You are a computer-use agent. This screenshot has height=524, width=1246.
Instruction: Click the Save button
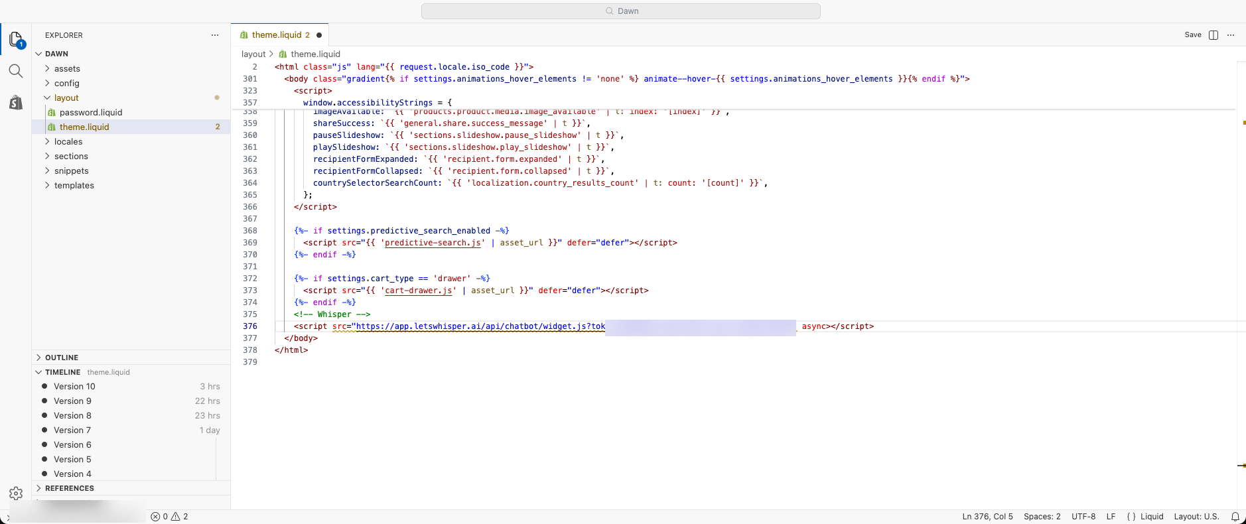point(1193,35)
